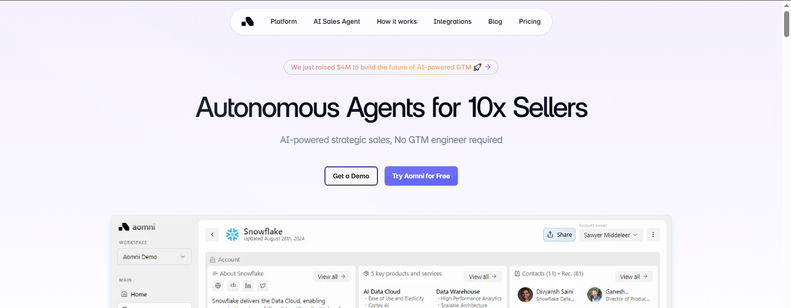Open Snowflake's LinkedIn icon link
Screen dimensions: 791x308
pyautogui.click(x=248, y=285)
